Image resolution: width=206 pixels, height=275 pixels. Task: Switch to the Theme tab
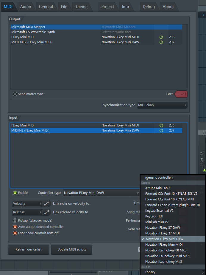pos(81,7)
